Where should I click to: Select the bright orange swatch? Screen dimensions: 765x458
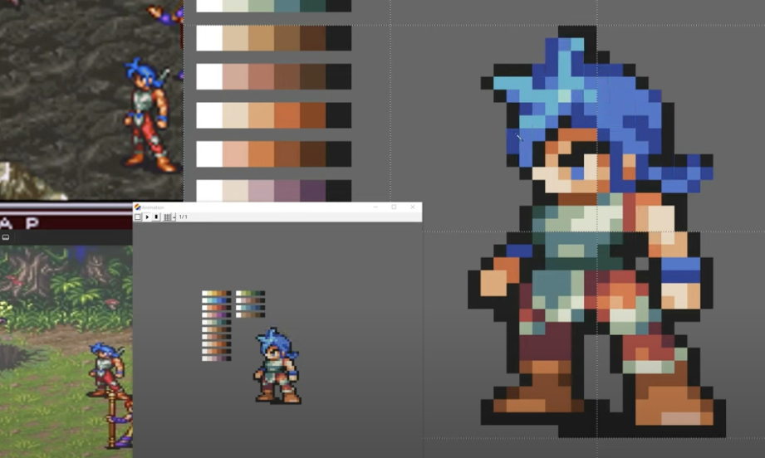coord(287,115)
